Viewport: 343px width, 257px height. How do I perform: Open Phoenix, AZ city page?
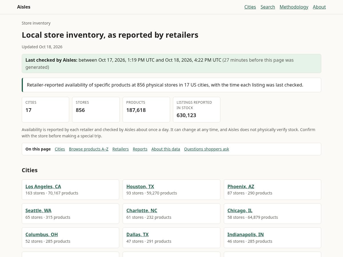click(x=241, y=186)
